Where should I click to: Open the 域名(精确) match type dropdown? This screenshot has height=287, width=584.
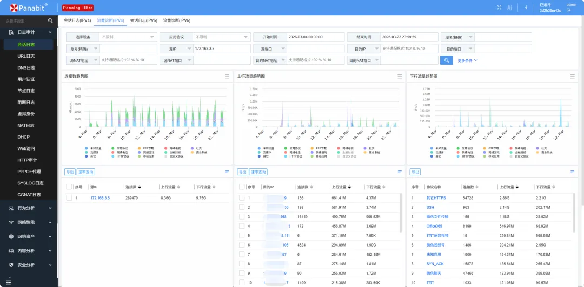click(457, 37)
